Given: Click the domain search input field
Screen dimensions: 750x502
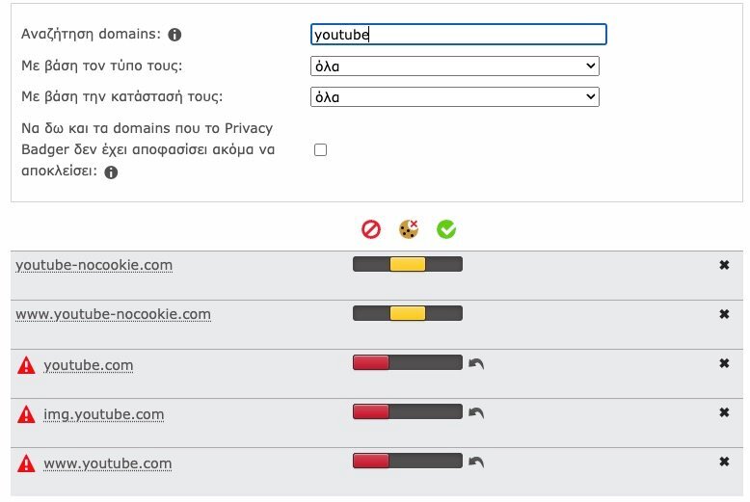Looking at the screenshot, I should pos(459,35).
